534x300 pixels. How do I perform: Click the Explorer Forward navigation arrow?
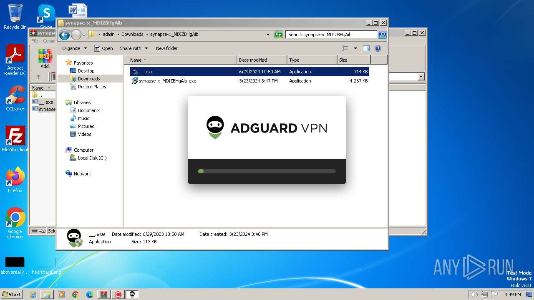[76, 35]
